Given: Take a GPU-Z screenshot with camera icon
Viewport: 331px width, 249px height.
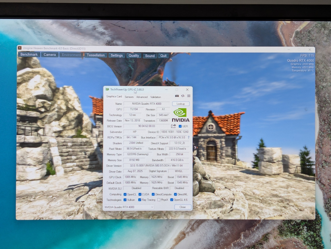Looking at the screenshot, I should 177,96.
